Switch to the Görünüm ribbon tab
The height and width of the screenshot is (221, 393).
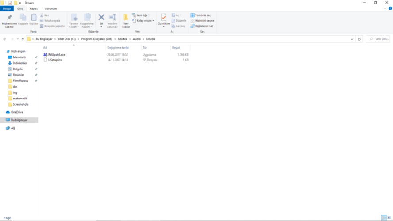tap(50, 8)
